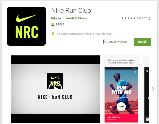Expand the Audio Guided Run chevron
The width and height of the screenshot is (159, 124).
pyautogui.click(x=135, y=118)
